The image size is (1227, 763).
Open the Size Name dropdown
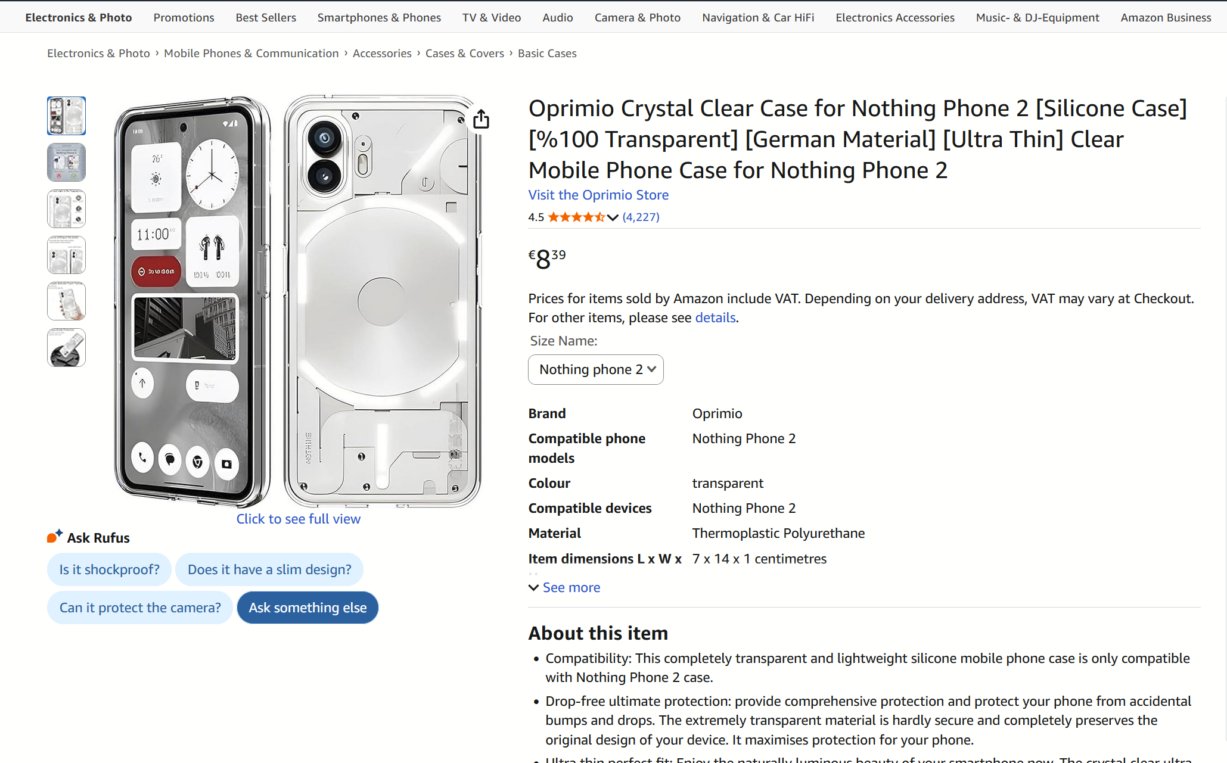pyautogui.click(x=595, y=370)
